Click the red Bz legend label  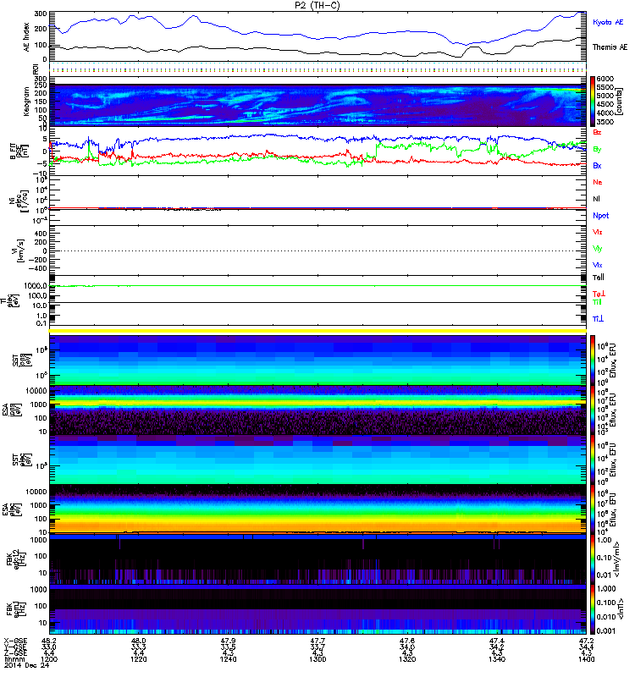click(597, 132)
